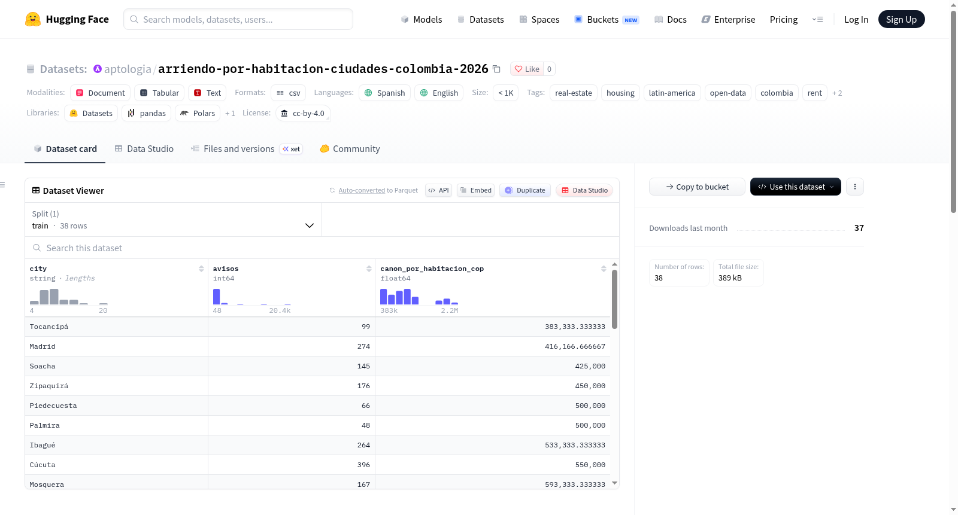Click the Duplicate button
The height and width of the screenshot is (515, 958).
[525, 190]
